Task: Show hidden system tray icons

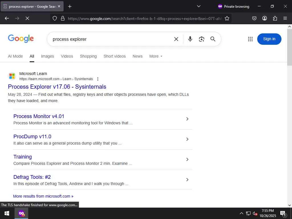Action: (x=241, y=213)
